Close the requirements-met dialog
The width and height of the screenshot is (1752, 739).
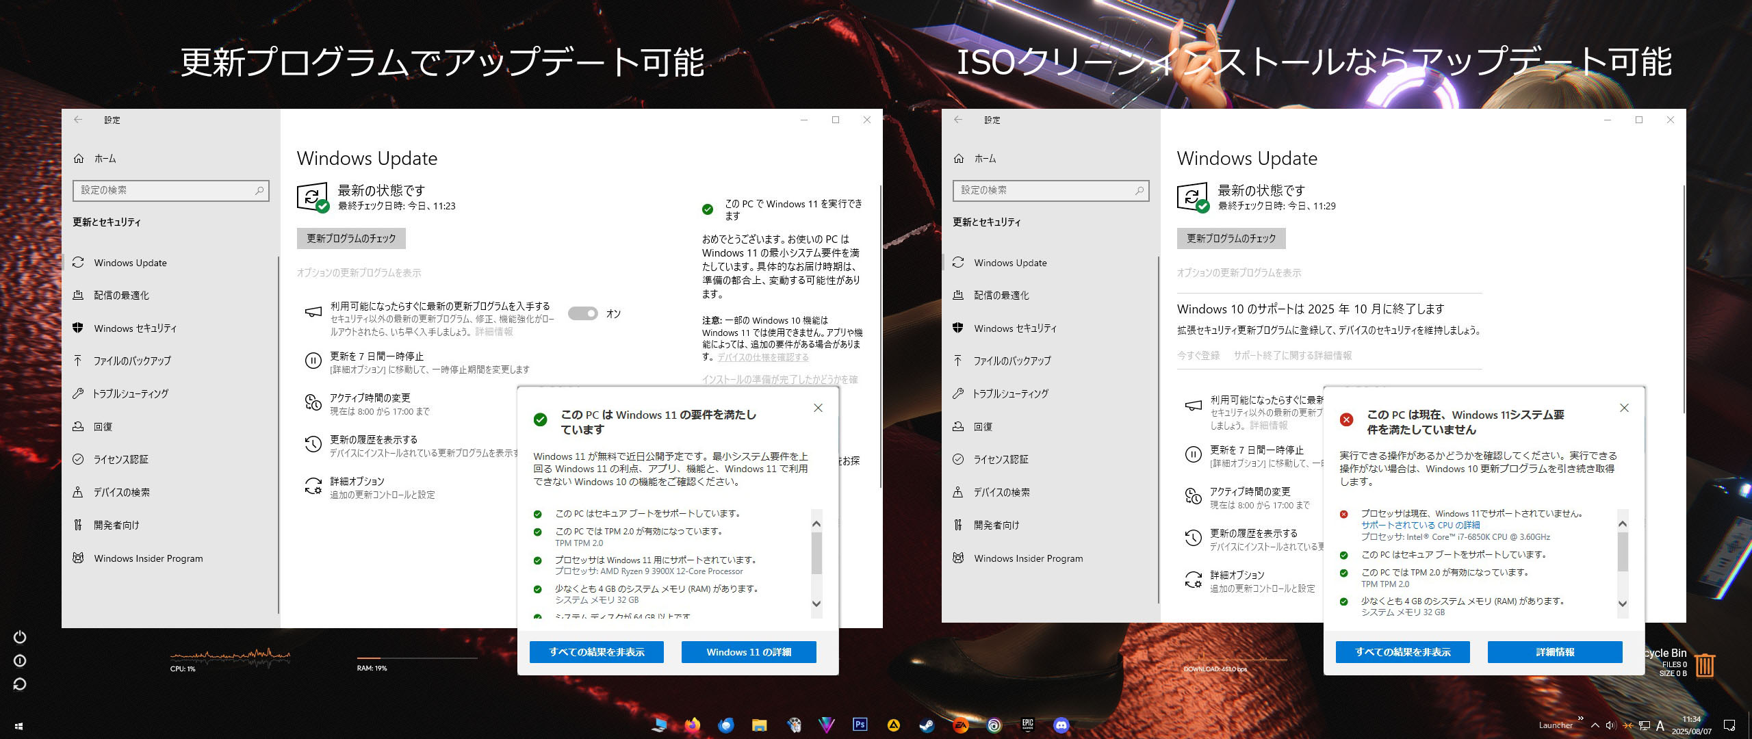click(818, 408)
